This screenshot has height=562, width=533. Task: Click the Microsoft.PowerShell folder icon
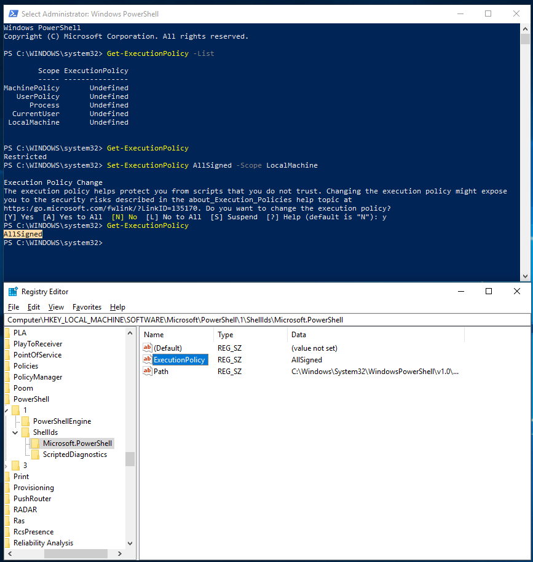pos(37,443)
